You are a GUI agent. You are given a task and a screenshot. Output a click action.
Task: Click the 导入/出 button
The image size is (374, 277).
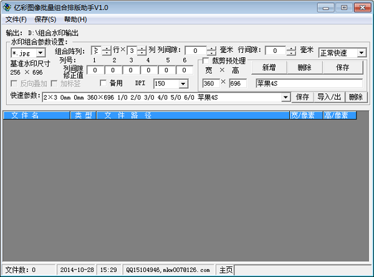click(329, 97)
